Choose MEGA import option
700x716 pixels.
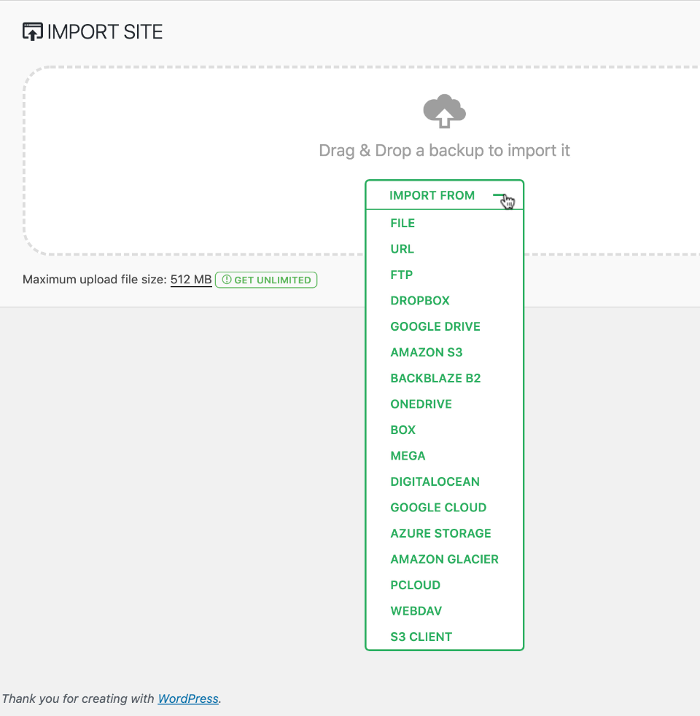pyautogui.click(x=408, y=456)
